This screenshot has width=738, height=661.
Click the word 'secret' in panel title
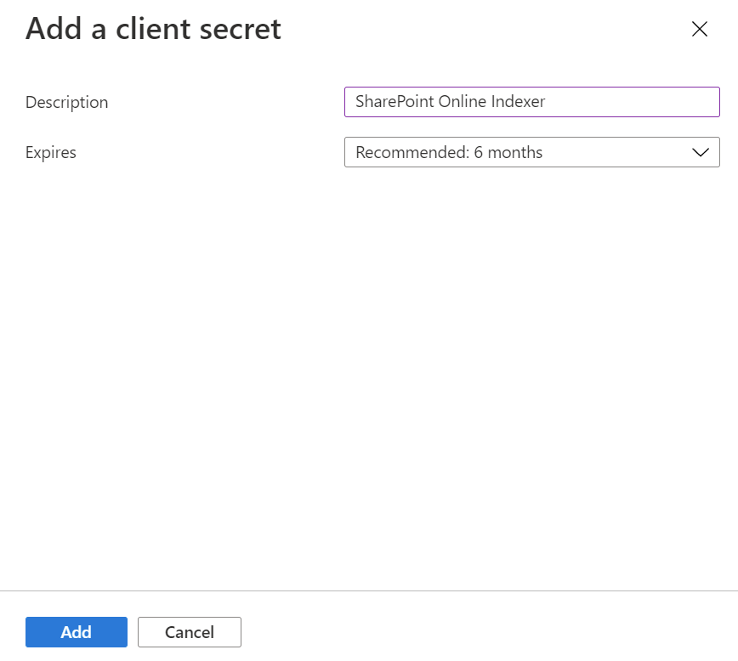click(240, 29)
